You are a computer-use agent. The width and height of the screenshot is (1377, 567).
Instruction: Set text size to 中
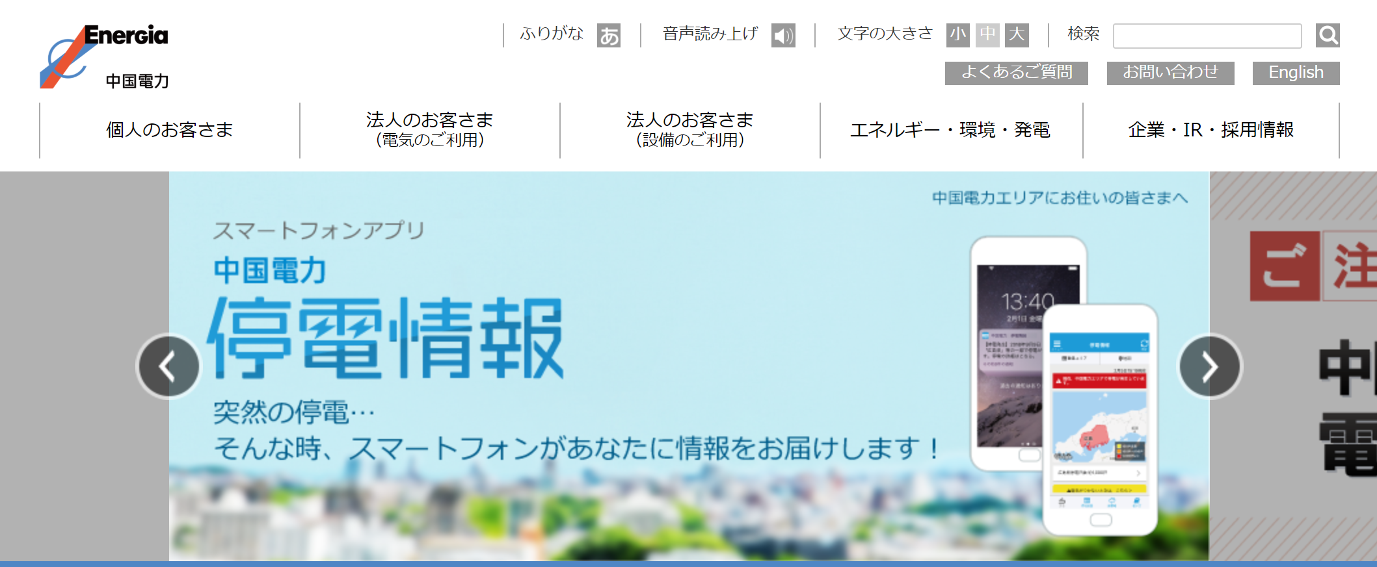pos(987,35)
